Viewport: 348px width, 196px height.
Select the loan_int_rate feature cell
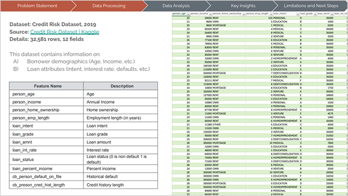pos(46,150)
